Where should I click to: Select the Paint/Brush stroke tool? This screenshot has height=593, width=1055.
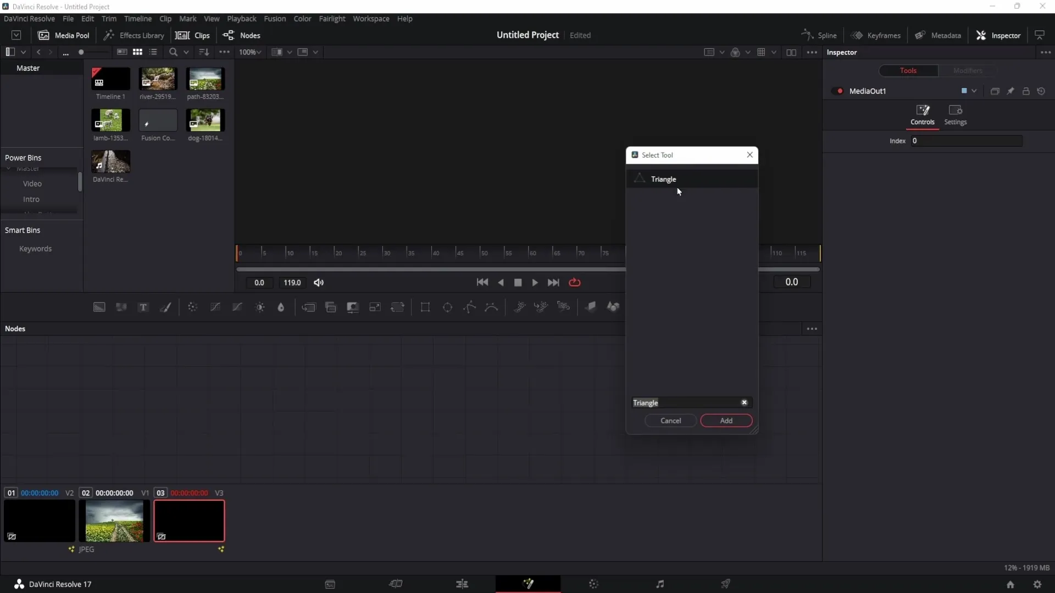pos(166,306)
